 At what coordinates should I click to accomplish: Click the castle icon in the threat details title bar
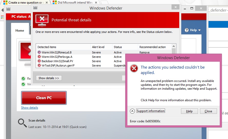click(35, 8)
